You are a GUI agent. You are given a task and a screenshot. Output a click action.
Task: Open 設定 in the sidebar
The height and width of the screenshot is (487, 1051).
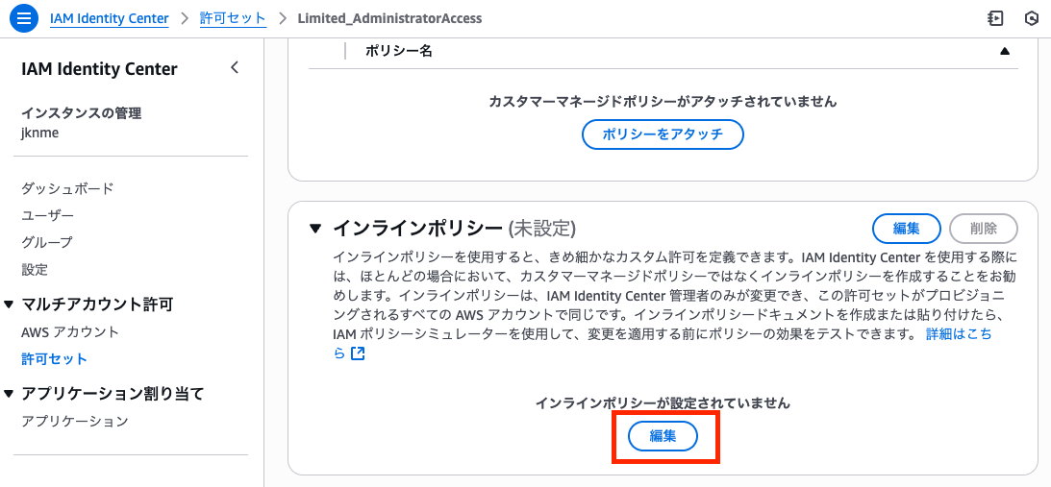click(x=35, y=269)
